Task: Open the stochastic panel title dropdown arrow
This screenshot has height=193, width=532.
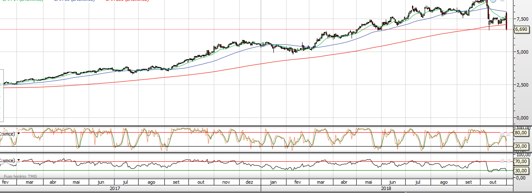Action: [x=19, y=133]
